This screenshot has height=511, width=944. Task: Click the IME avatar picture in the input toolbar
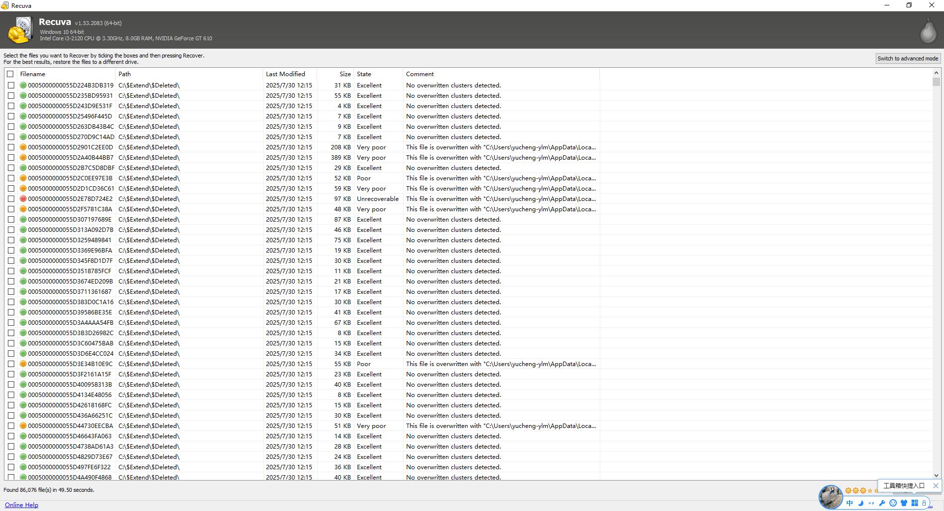tap(830, 497)
